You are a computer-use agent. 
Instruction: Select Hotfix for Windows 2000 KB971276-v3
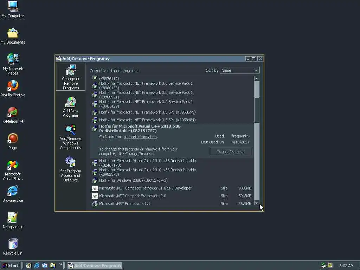tap(171, 180)
